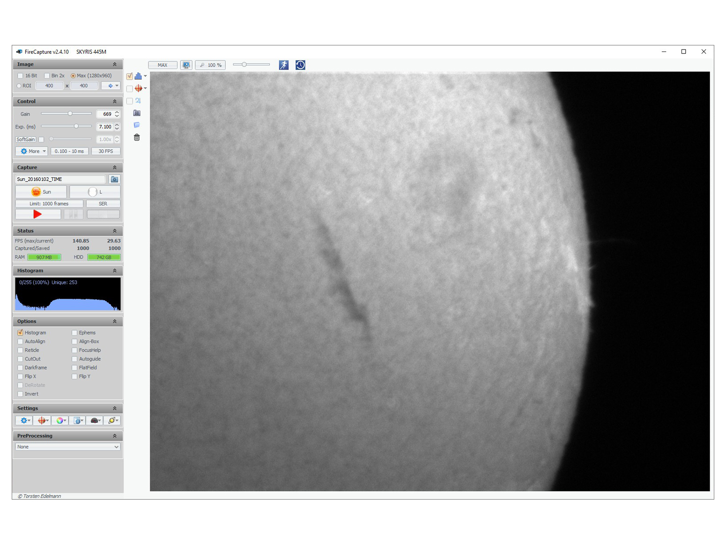Click the Limit: 1000 frames button

click(x=49, y=204)
